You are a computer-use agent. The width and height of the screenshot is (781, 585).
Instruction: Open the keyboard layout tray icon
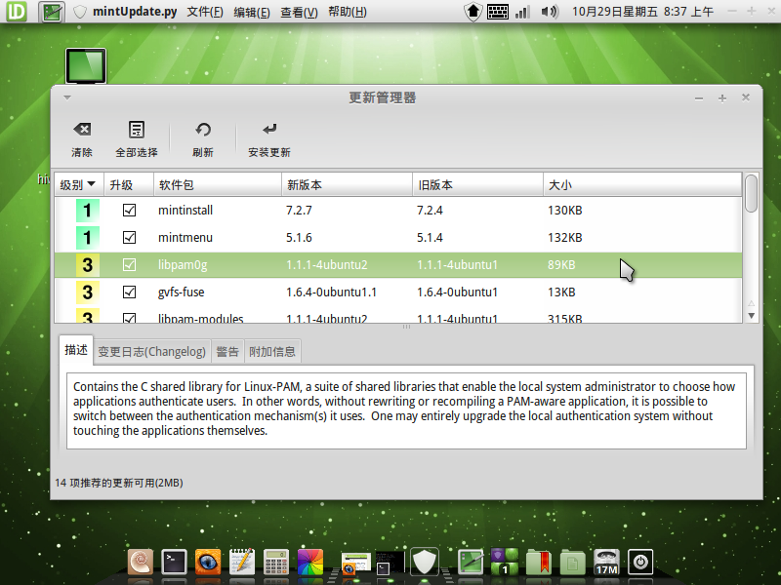pyautogui.click(x=498, y=12)
